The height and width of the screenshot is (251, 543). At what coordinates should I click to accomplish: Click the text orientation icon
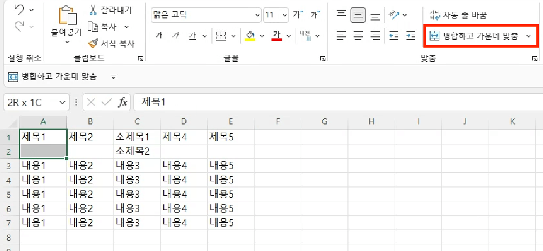[394, 15]
